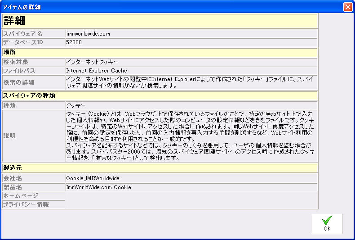355x240 pixels.
Task: Click the 検索対象 label
Action: point(16,62)
